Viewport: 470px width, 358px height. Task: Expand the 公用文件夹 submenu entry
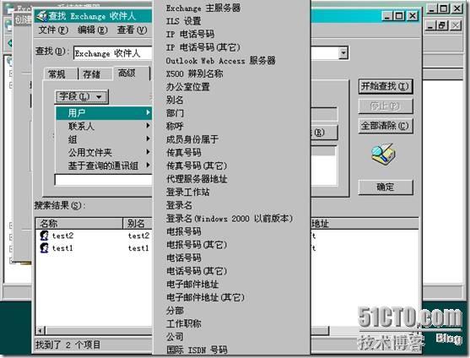coord(104,153)
